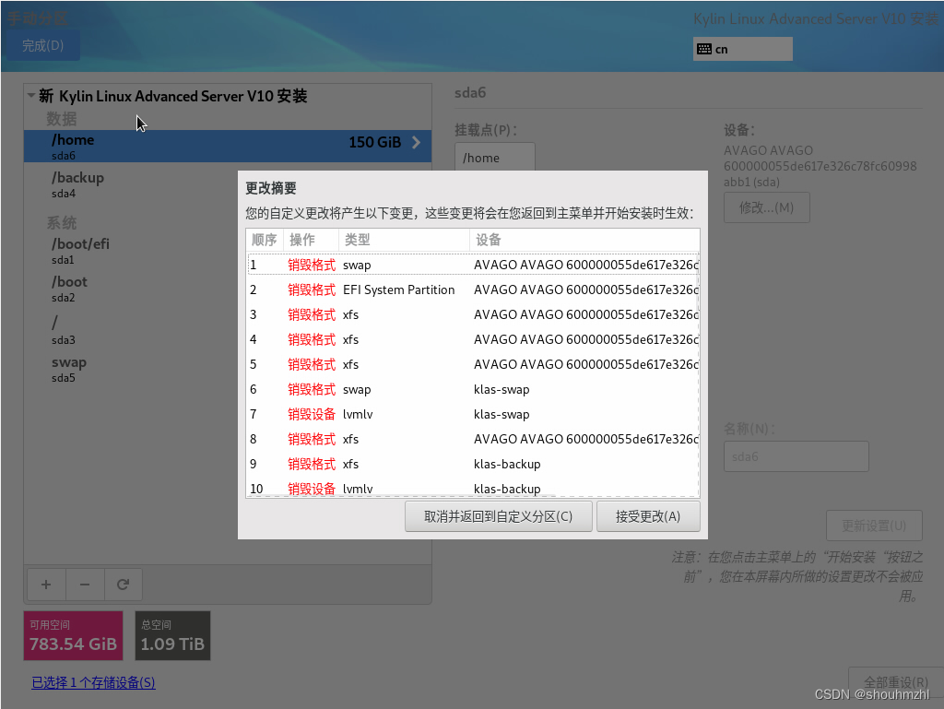Click the mount point /home input field
Image resolution: width=944 pixels, height=709 pixels.
[x=494, y=158]
